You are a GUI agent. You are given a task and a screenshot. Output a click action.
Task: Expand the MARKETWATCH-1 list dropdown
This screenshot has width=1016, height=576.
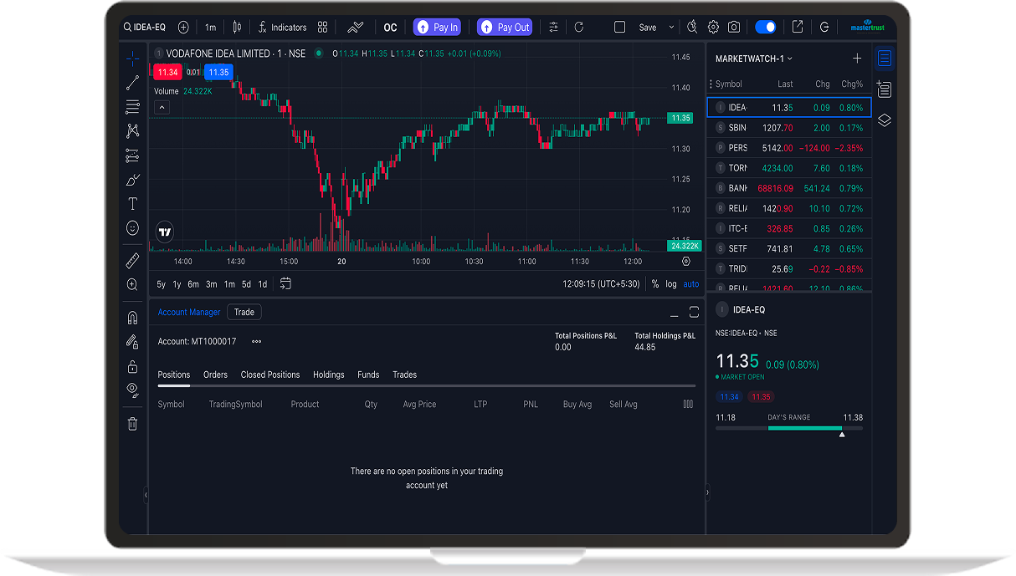[x=789, y=59]
